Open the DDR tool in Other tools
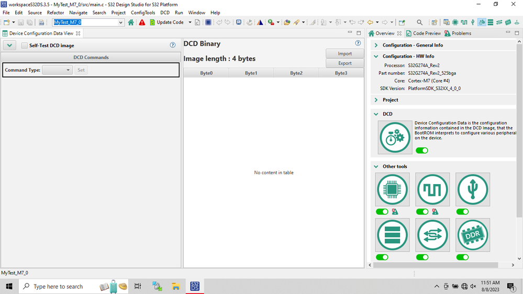 coord(473,235)
